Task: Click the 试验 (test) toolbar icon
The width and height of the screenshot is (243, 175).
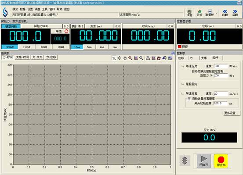Action: point(189,13)
